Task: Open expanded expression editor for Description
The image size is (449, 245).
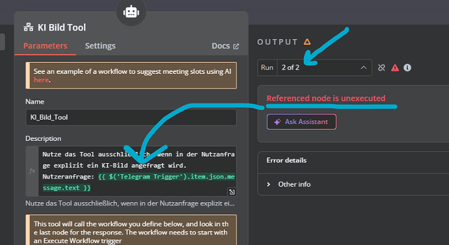Action: [x=232, y=192]
